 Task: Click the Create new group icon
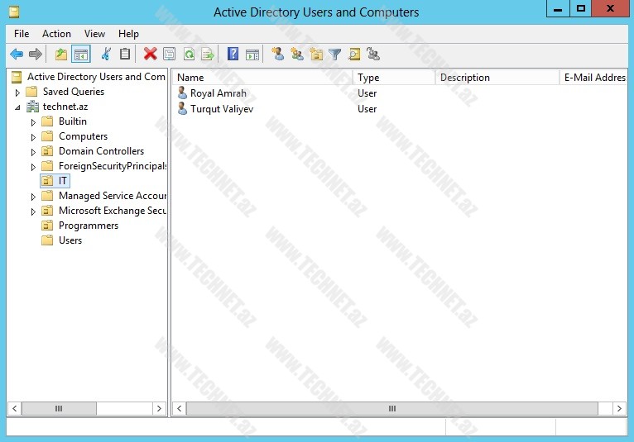[296, 55]
